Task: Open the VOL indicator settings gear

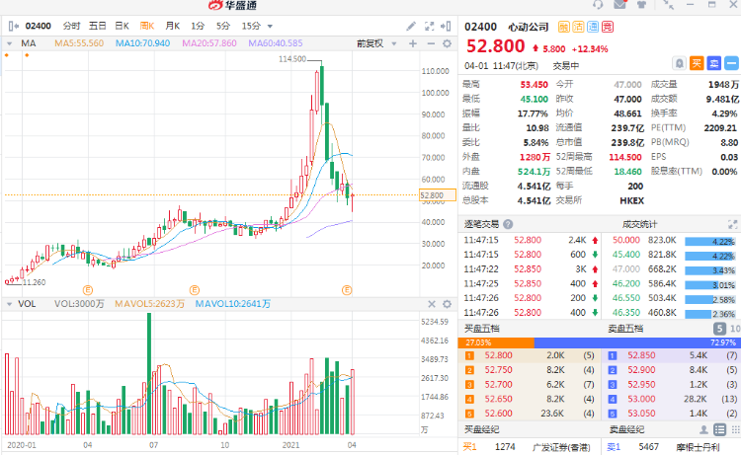Action: 447,304
